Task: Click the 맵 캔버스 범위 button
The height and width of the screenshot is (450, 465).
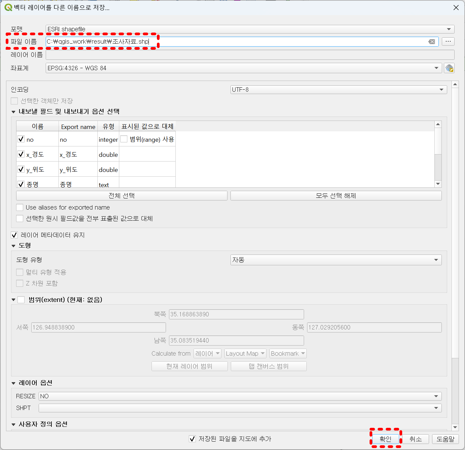Action: click(269, 366)
